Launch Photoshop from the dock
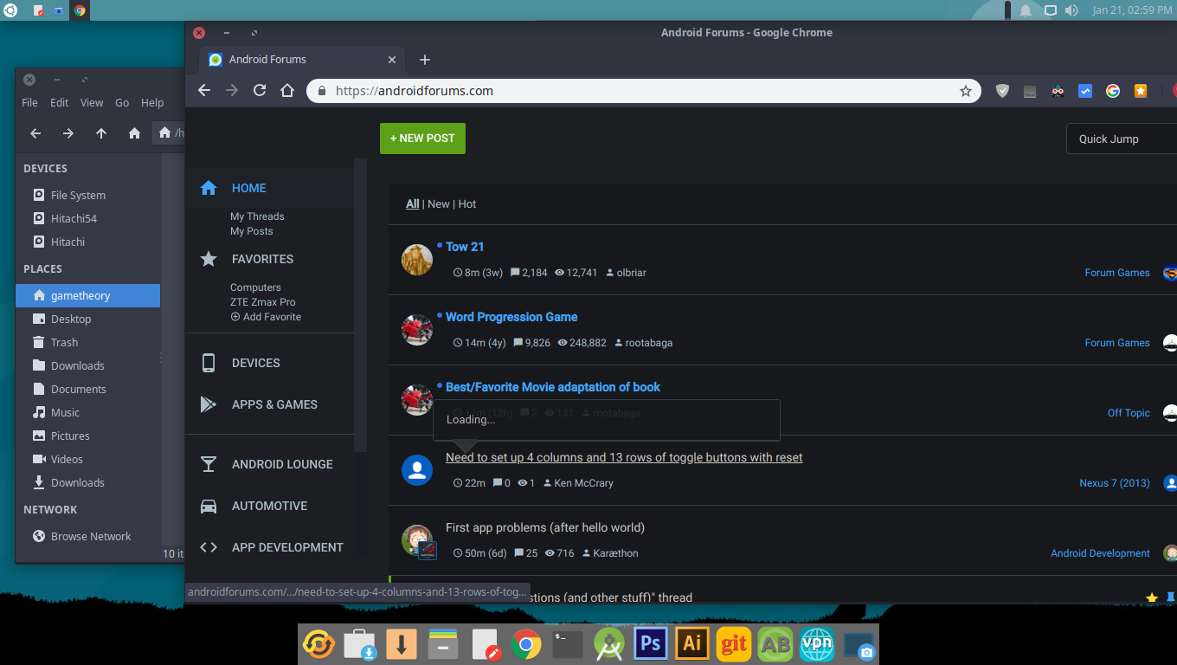The width and height of the screenshot is (1177, 665). 650,644
